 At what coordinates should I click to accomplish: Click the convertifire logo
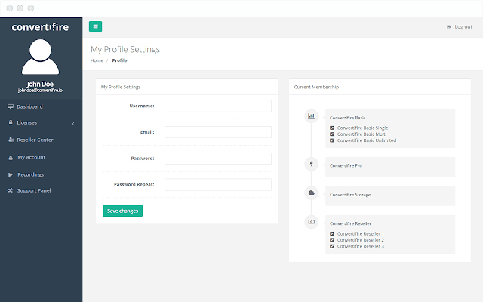tap(40, 27)
